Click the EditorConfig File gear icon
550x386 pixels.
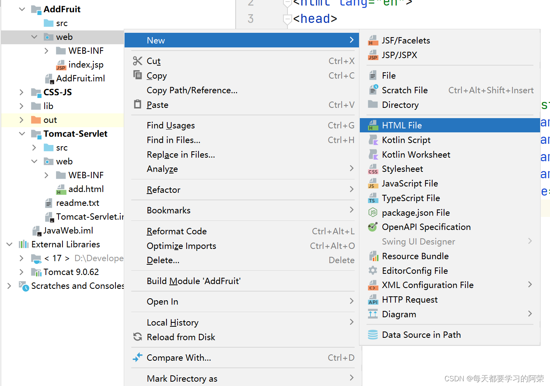click(373, 271)
